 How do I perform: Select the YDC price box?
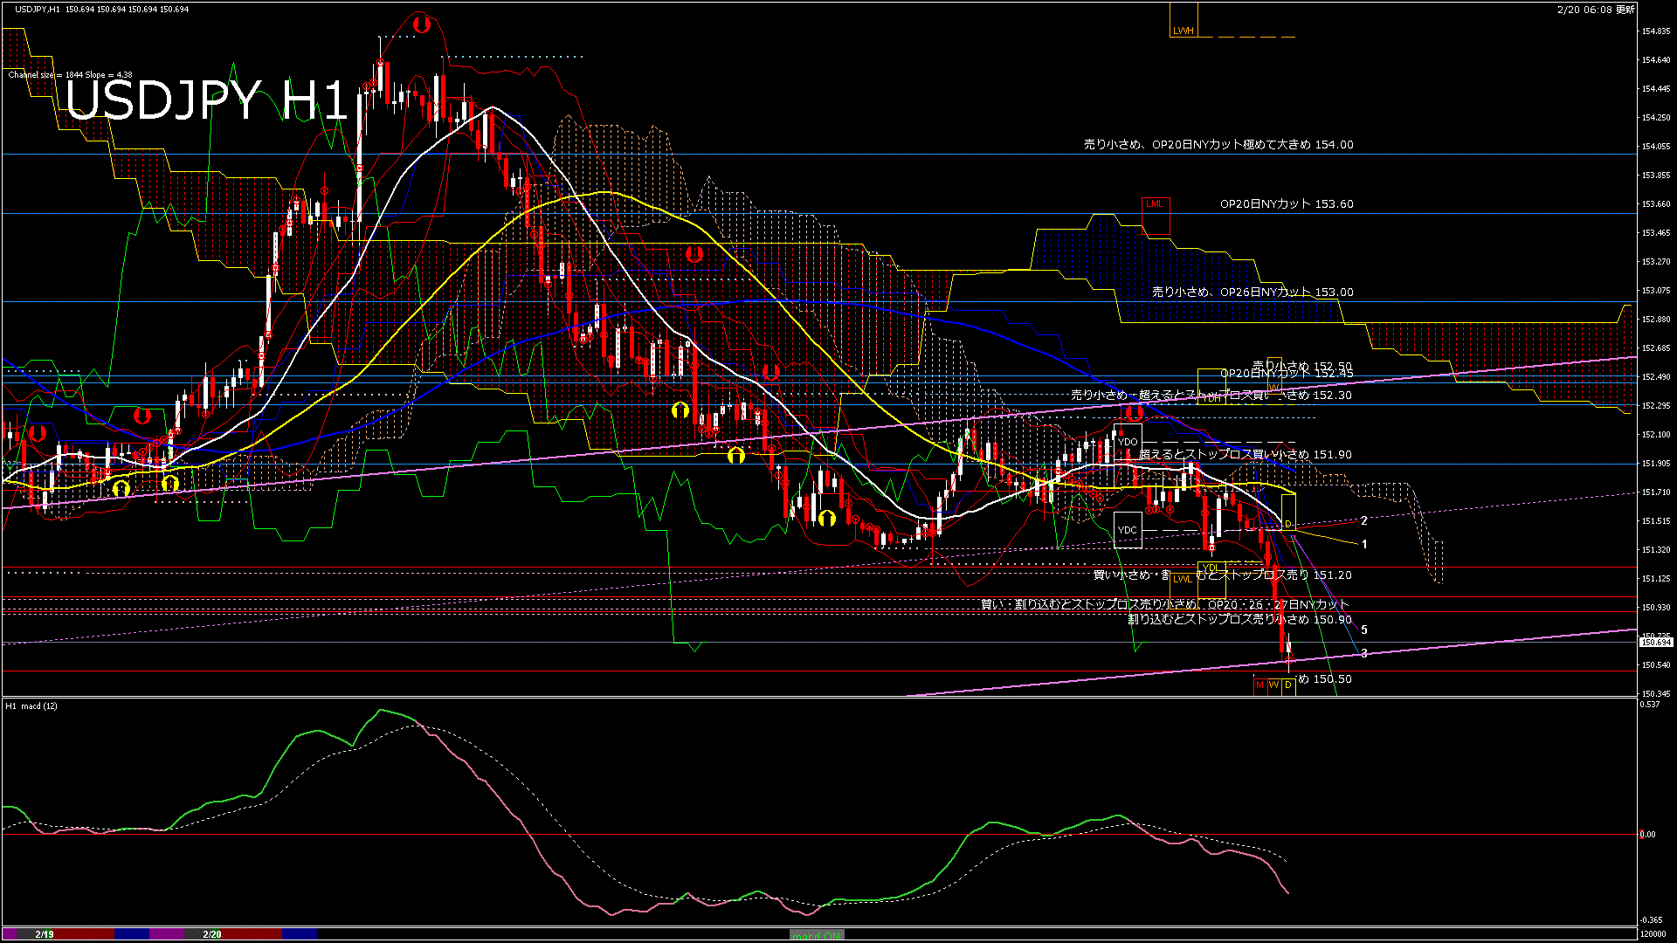click(1128, 530)
